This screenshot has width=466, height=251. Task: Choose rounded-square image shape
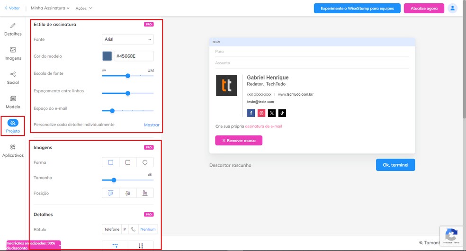click(128, 162)
